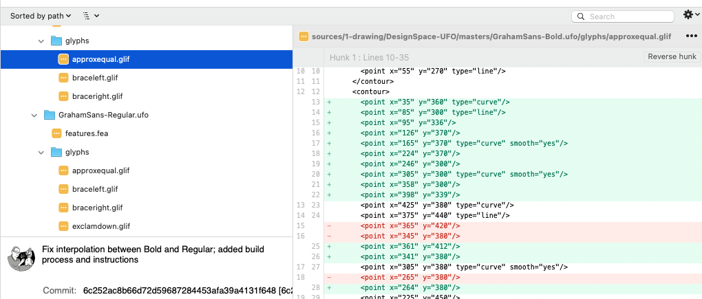Image resolution: width=702 pixels, height=299 pixels.
Task: Click the modified icon beside features.fea
Action: click(56, 133)
